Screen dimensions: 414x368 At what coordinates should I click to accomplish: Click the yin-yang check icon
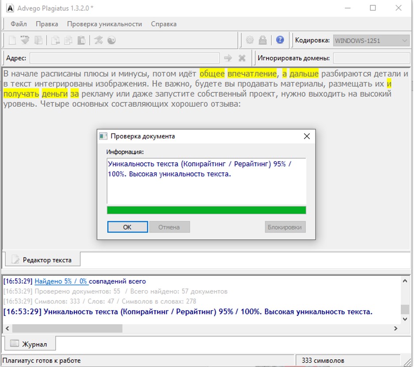click(x=112, y=40)
